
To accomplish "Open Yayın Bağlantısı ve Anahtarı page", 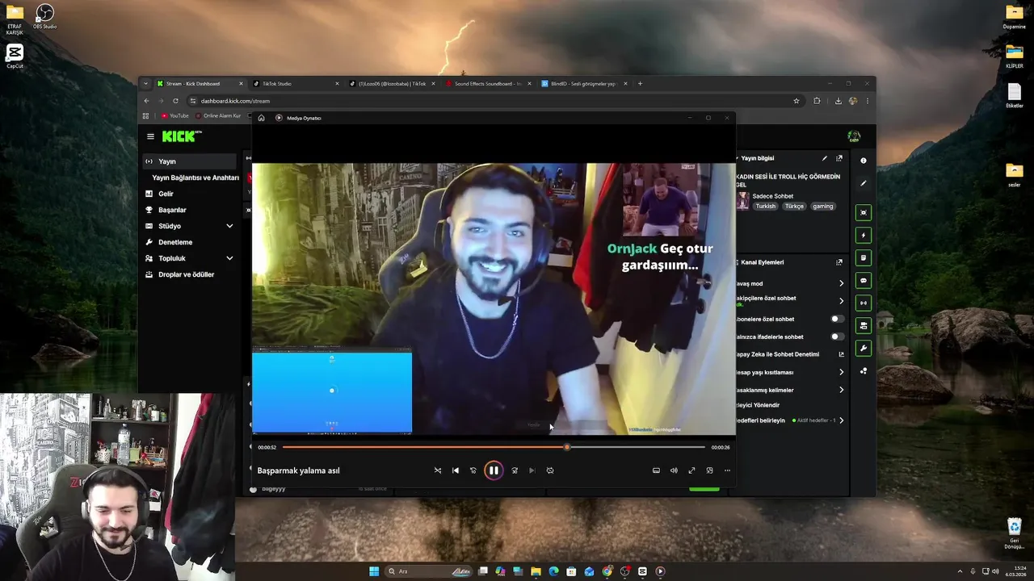I will point(195,178).
